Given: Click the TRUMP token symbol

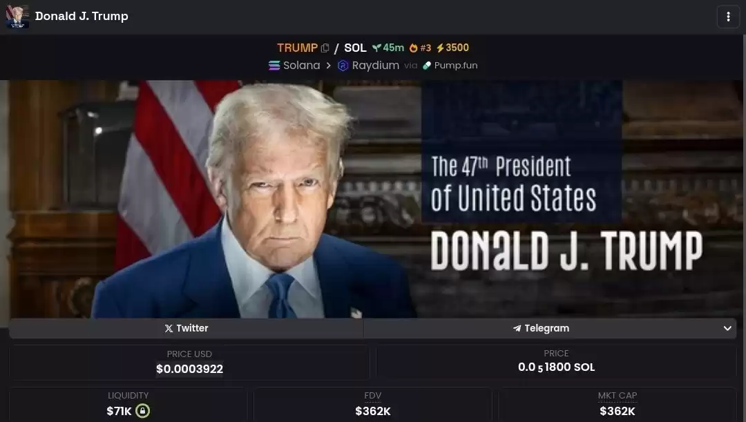Looking at the screenshot, I should 297,48.
